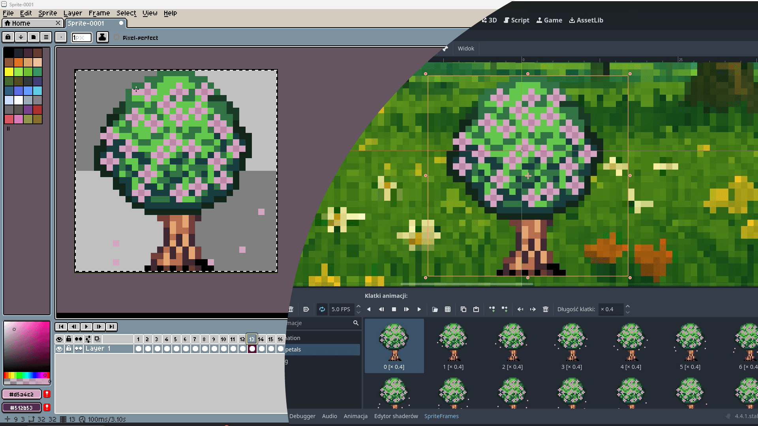This screenshot has height=426, width=758.
Task: Open the Sprite menu
Action: pyautogui.click(x=47, y=13)
